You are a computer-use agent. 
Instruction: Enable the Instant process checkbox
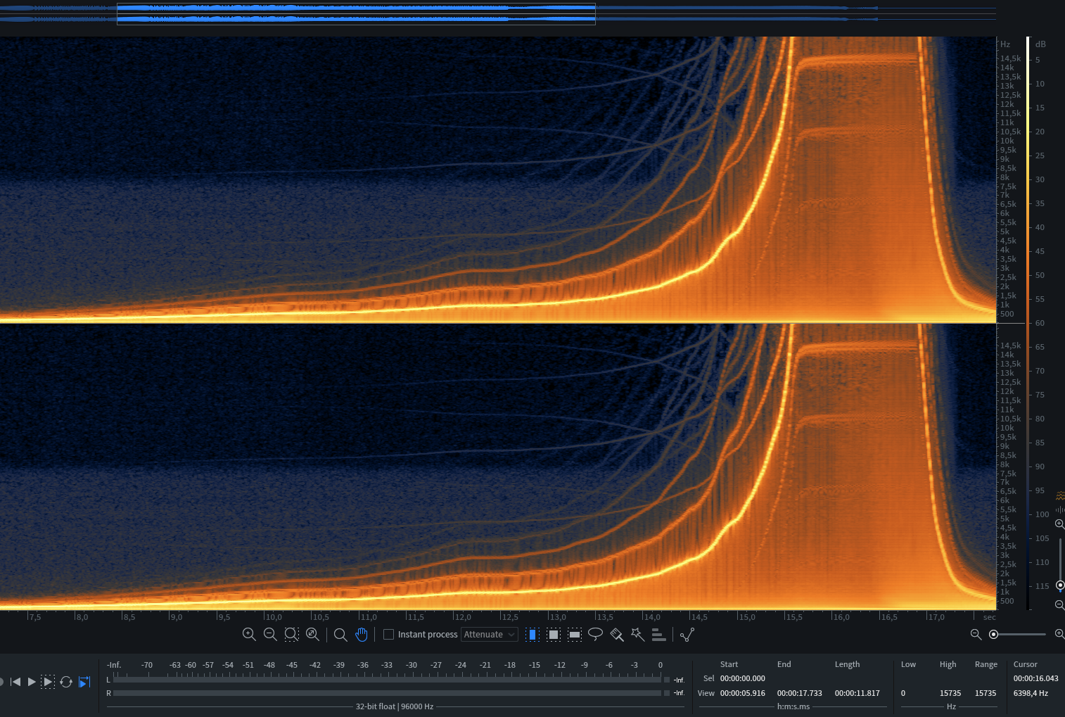pyautogui.click(x=388, y=634)
